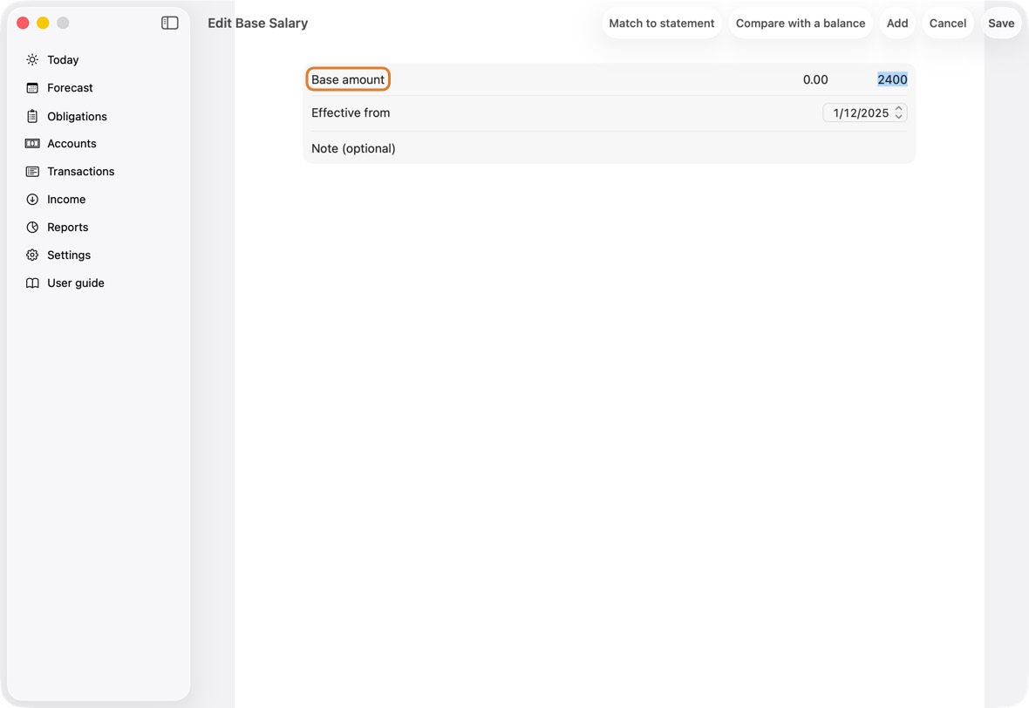Select Obligations in the sidebar

[77, 116]
